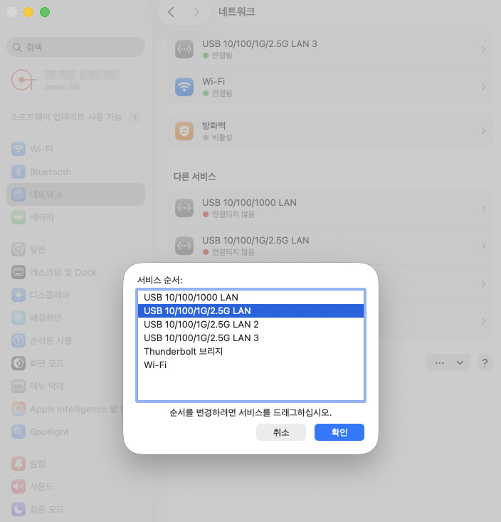Select the battery icon in sidebar

19,217
